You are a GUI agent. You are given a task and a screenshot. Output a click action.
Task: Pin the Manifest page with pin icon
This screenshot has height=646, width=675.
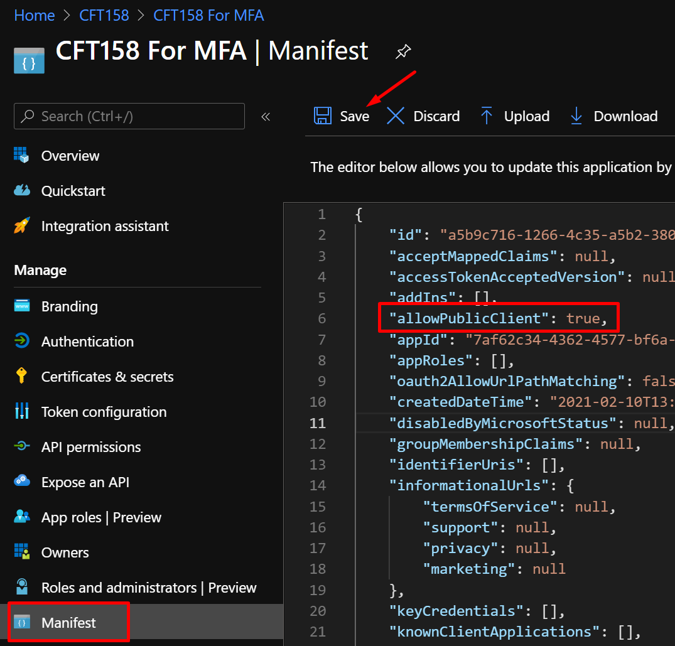click(x=402, y=52)
